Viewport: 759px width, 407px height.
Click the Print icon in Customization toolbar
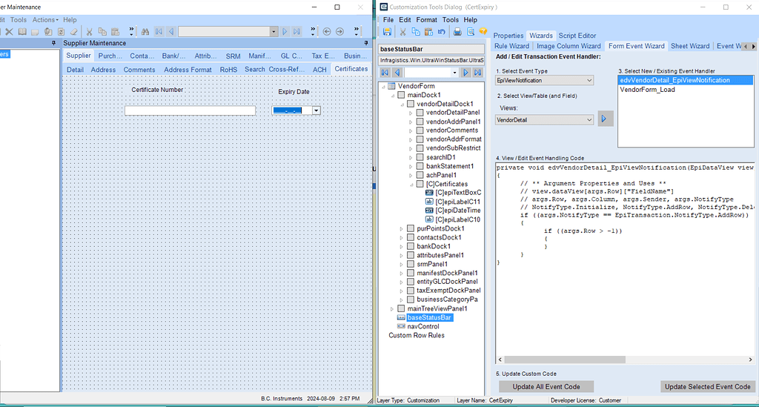tap(457, 32)
